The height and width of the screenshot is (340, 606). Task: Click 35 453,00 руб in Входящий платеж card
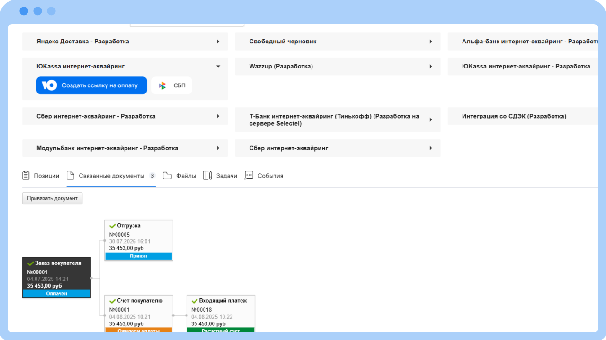[208, 323]
